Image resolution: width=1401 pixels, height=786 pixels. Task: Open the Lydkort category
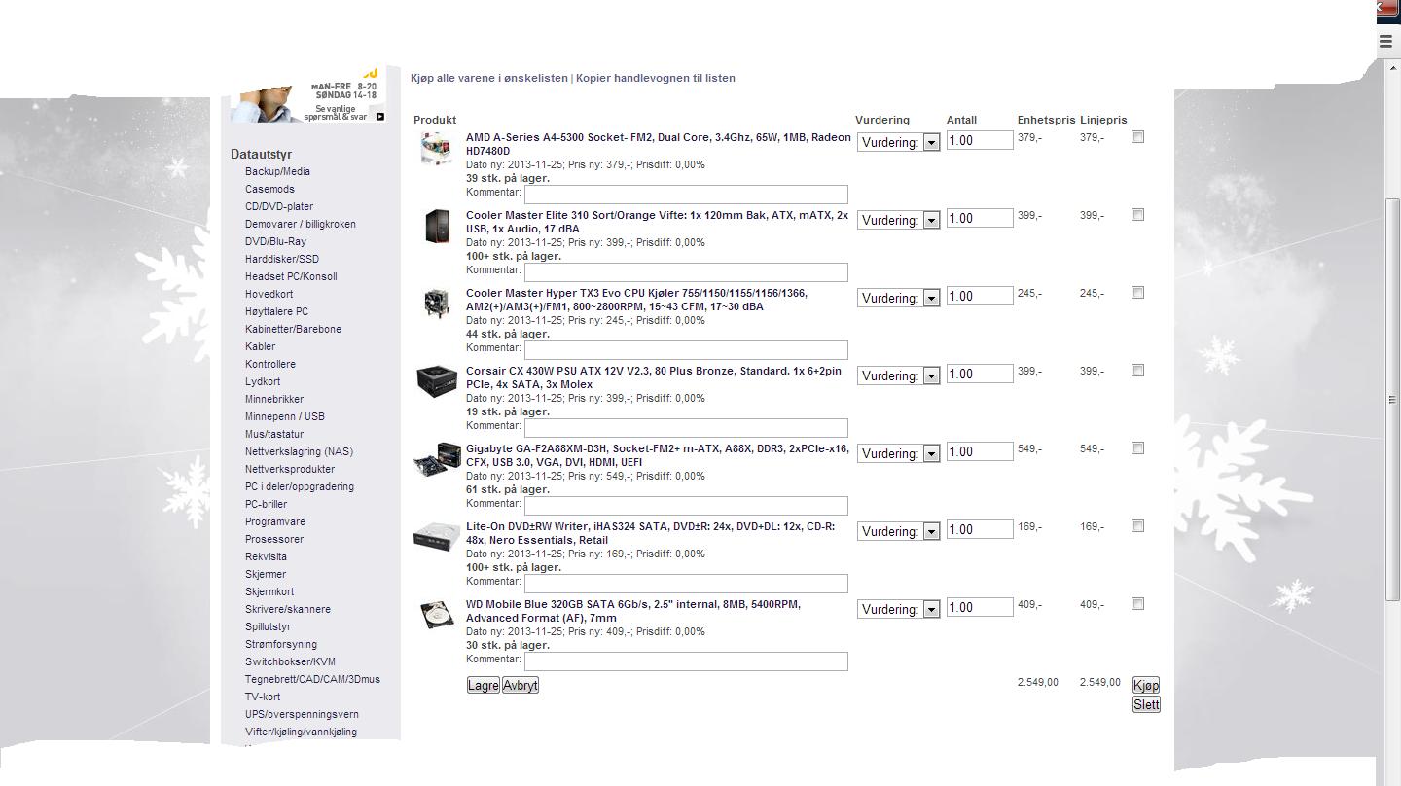263,381
